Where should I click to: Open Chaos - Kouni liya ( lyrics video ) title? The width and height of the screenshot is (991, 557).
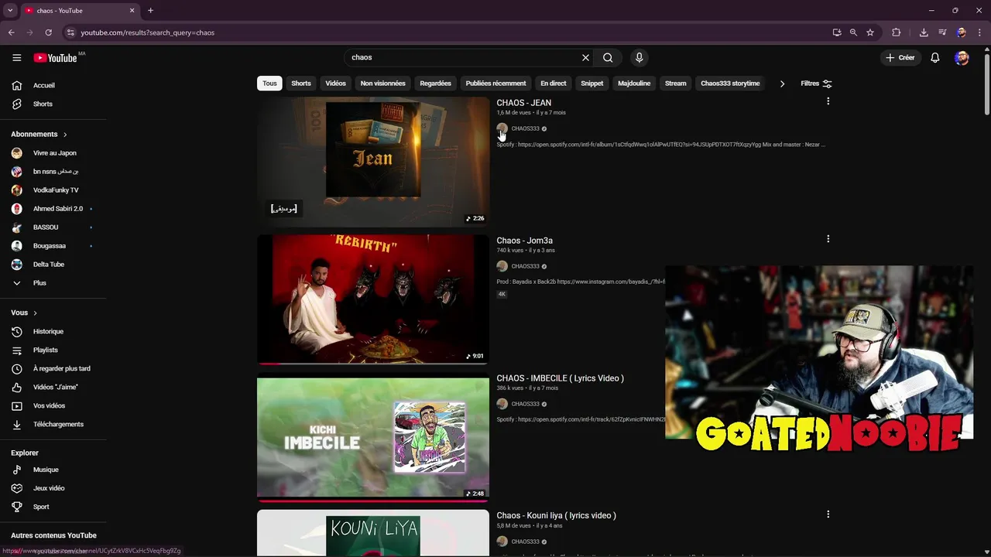click(556, 515)
